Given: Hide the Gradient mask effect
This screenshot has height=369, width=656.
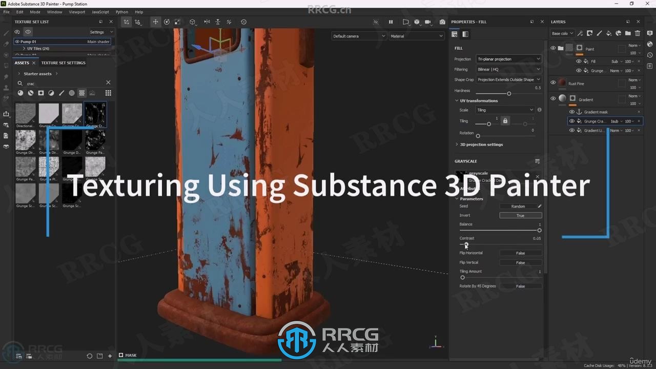Looking at the screenshot, I should [572, 112].
